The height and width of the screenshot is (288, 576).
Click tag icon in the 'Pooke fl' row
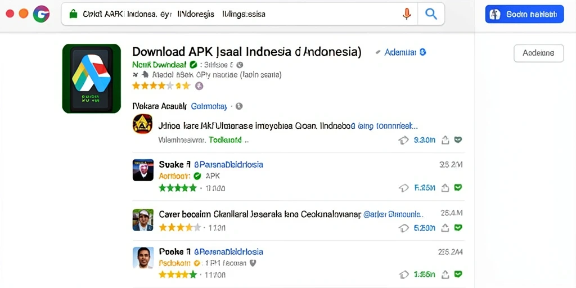tap(403, 274)
